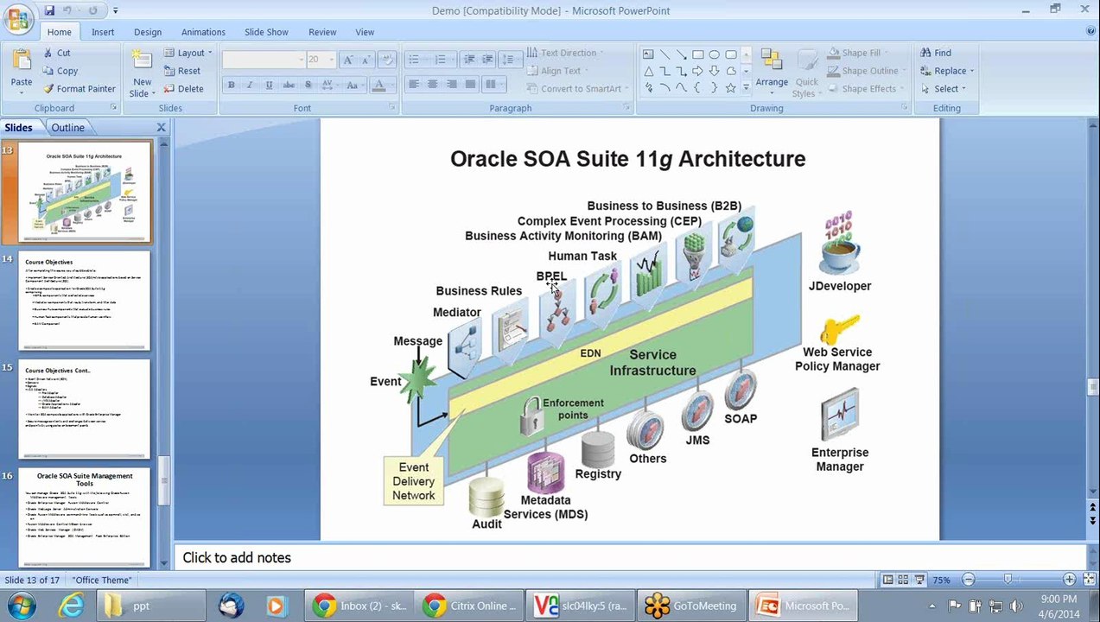The height and width of the screenshot is (622, 1100).
Task: Reset the slide layout
Action: [x=182, y=71]
